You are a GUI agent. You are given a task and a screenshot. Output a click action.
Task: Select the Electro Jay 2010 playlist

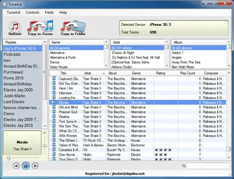[22, 125]
